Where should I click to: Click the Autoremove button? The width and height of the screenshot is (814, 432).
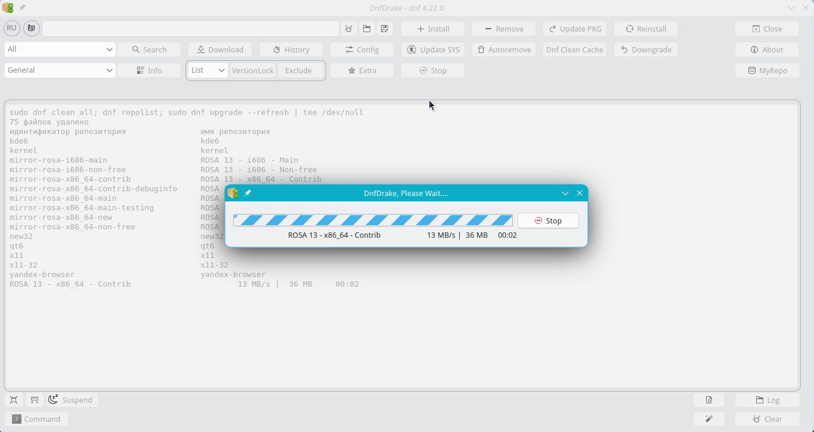click(504, 49)
